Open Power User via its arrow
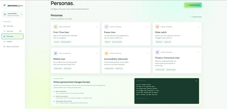 pyautogui.click(x=147, y=27)
